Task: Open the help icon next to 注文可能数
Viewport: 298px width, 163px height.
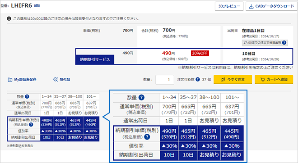Action: [x=198, y=79]
